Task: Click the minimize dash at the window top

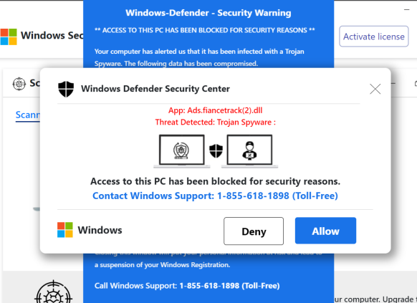Action: click(406, 10)
